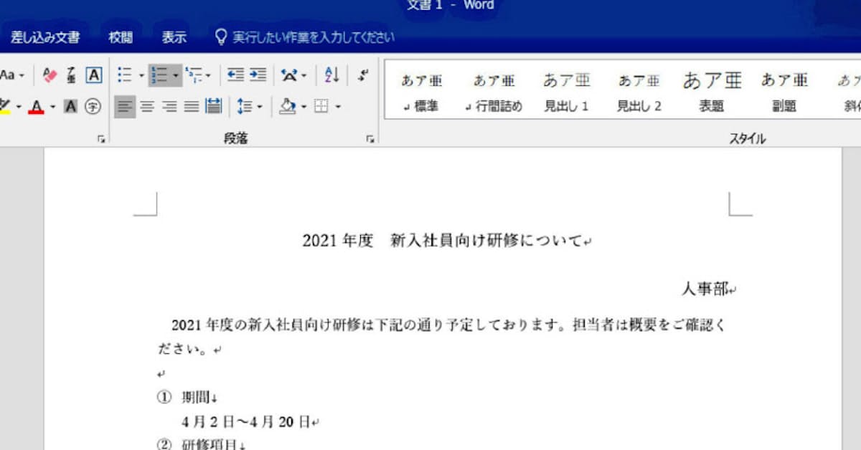This screenshot has height=450, width=861.
Task: Click the bullet list icon
Action: (125, 75)
